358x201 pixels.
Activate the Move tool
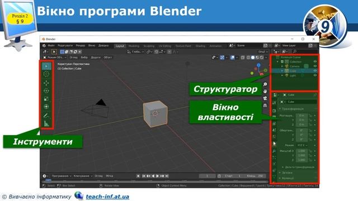point(46,83)
